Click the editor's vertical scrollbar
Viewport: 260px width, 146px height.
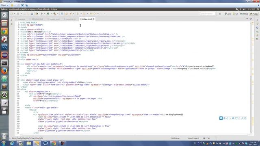click(x=251, y=78)
